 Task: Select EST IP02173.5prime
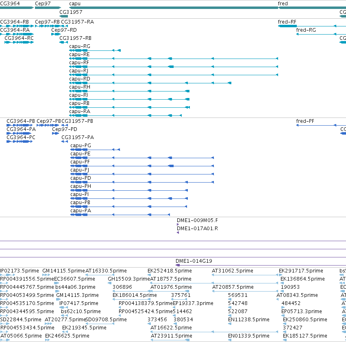(20, 271)
